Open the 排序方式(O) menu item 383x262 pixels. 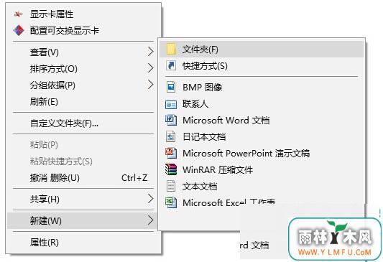click(x=83, y=68)
